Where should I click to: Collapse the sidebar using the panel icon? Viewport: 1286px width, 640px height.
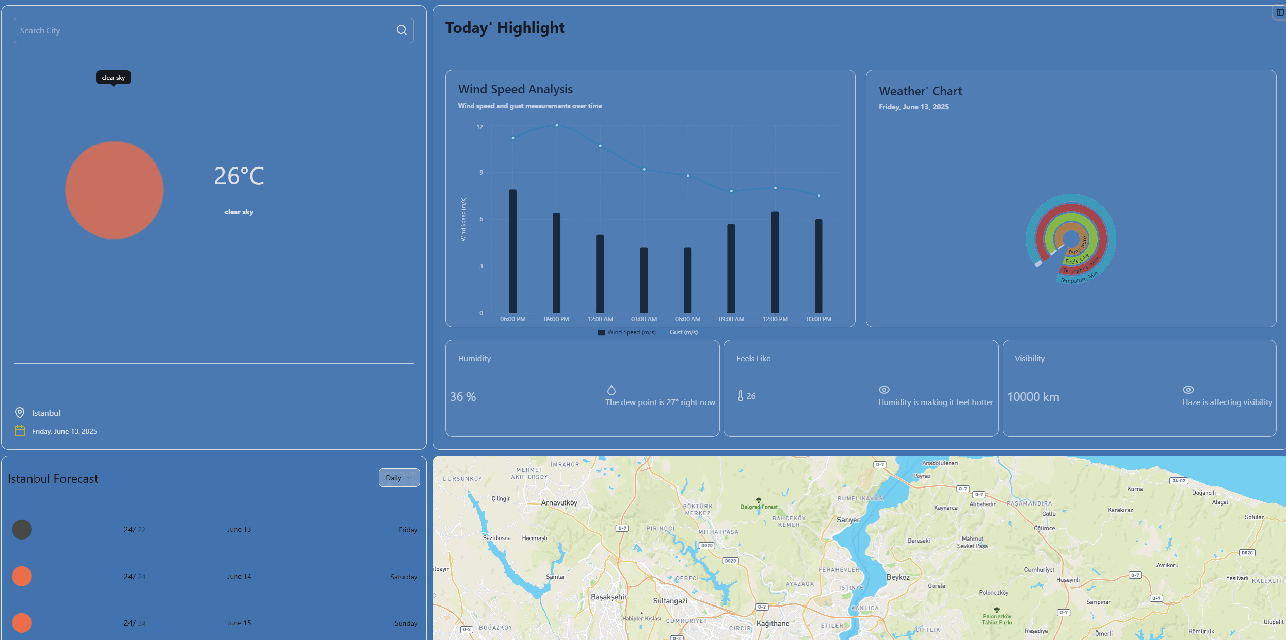tap(1279, 13)
